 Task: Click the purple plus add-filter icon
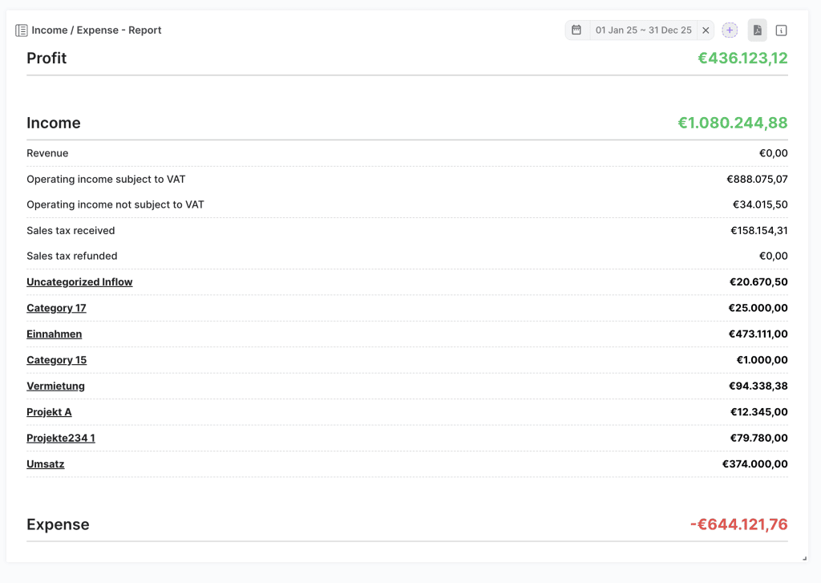(x=730, y=30)
